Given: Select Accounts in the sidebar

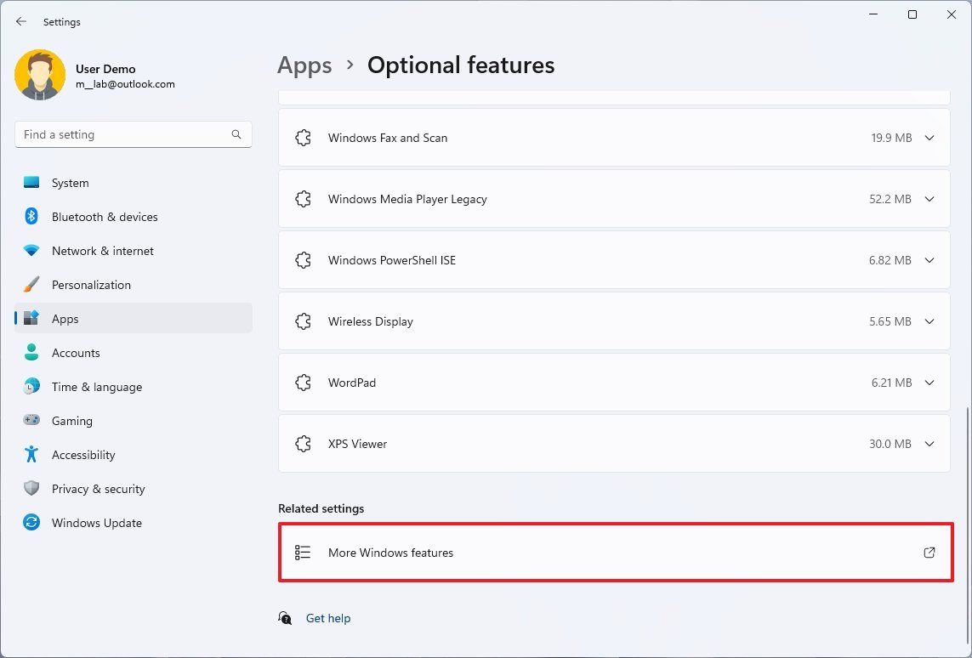Looking at the screenshot, I should click(76, 352).
